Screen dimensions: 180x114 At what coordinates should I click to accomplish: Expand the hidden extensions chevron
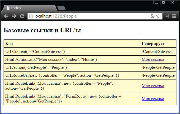pos(167,16)
